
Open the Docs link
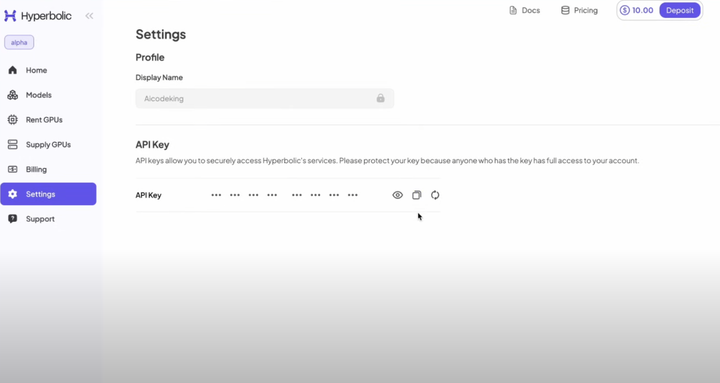(525, 11)
